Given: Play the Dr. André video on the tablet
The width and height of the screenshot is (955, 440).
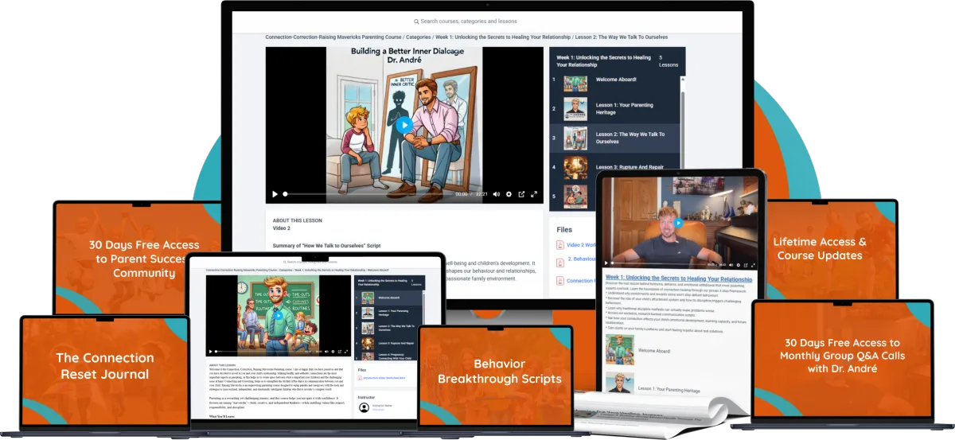Looking at the screenshot, I should coord(679,223).
